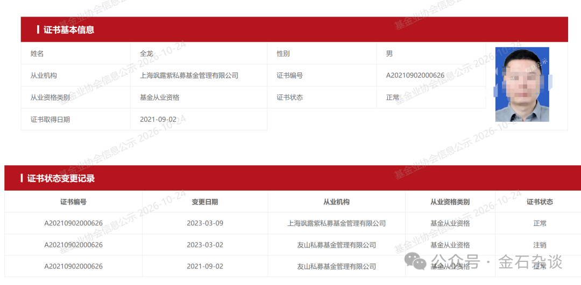The height and width of the screenshot is (285, 581).
Task: Select the gender value 男
Action: (x=389, y=54)
